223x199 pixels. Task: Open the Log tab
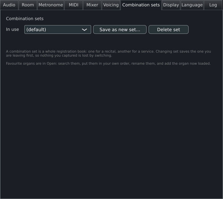pos(213,5)
